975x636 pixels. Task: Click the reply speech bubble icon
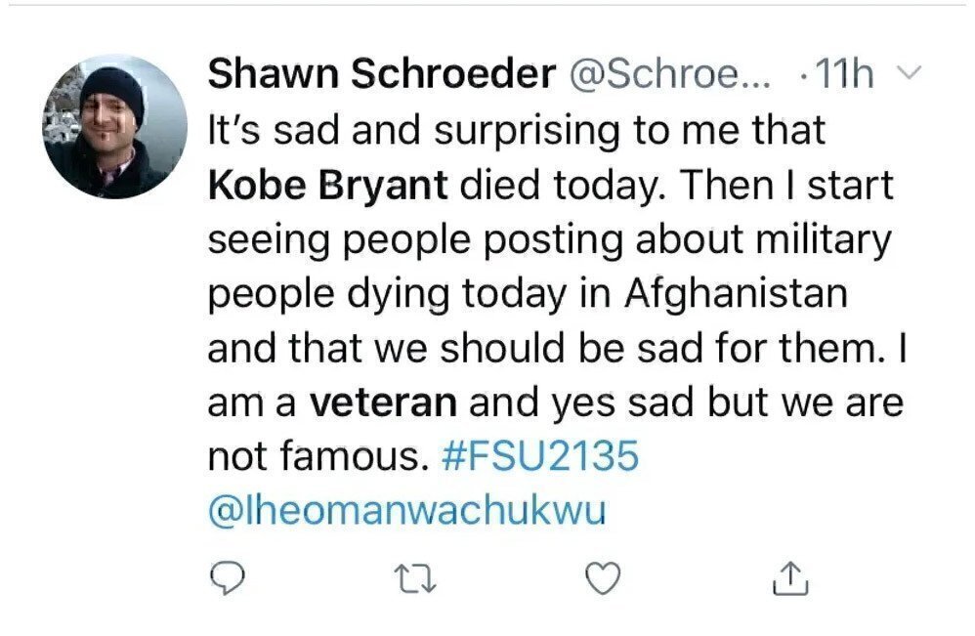(x=230, y=580)
